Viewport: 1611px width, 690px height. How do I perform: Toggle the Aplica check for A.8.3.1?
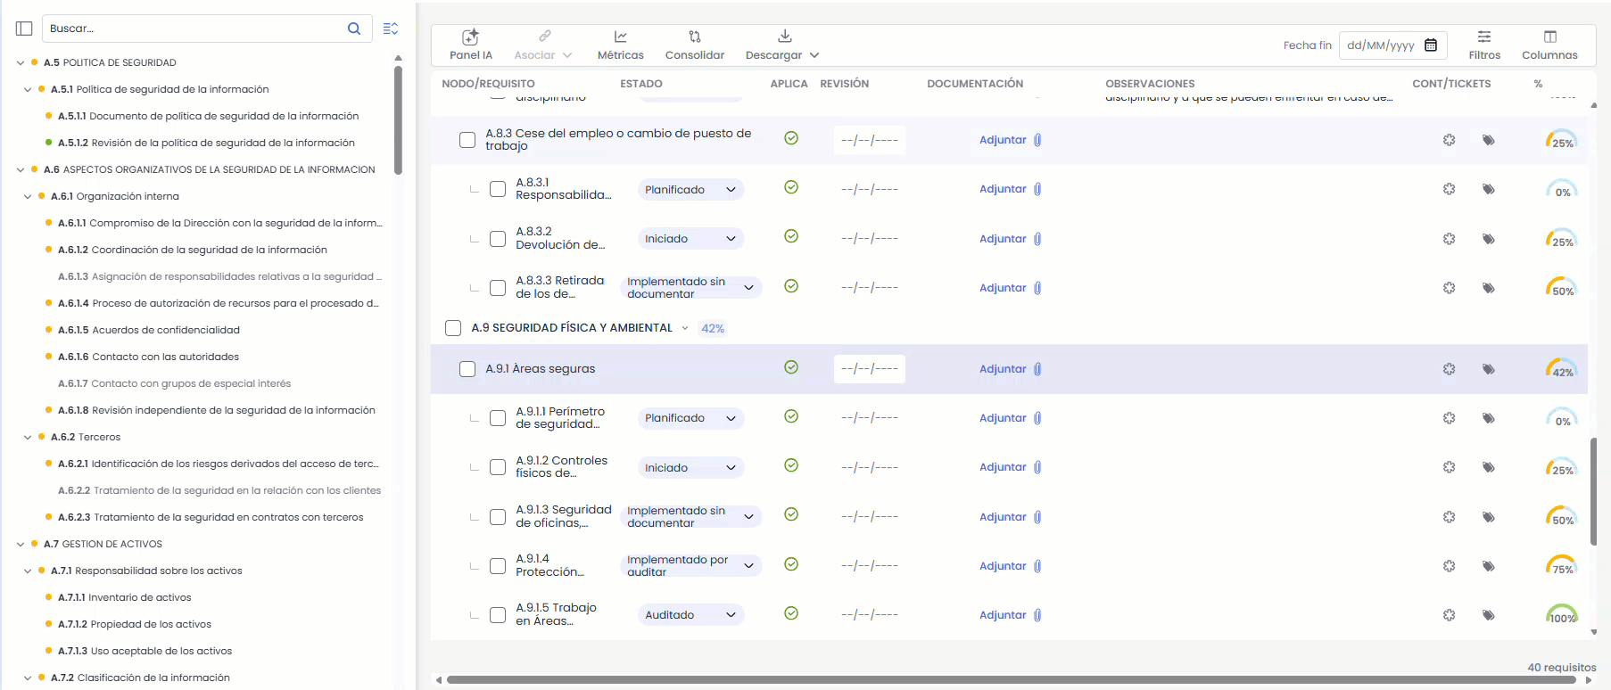pyautogui.click(x=791, y=187)
